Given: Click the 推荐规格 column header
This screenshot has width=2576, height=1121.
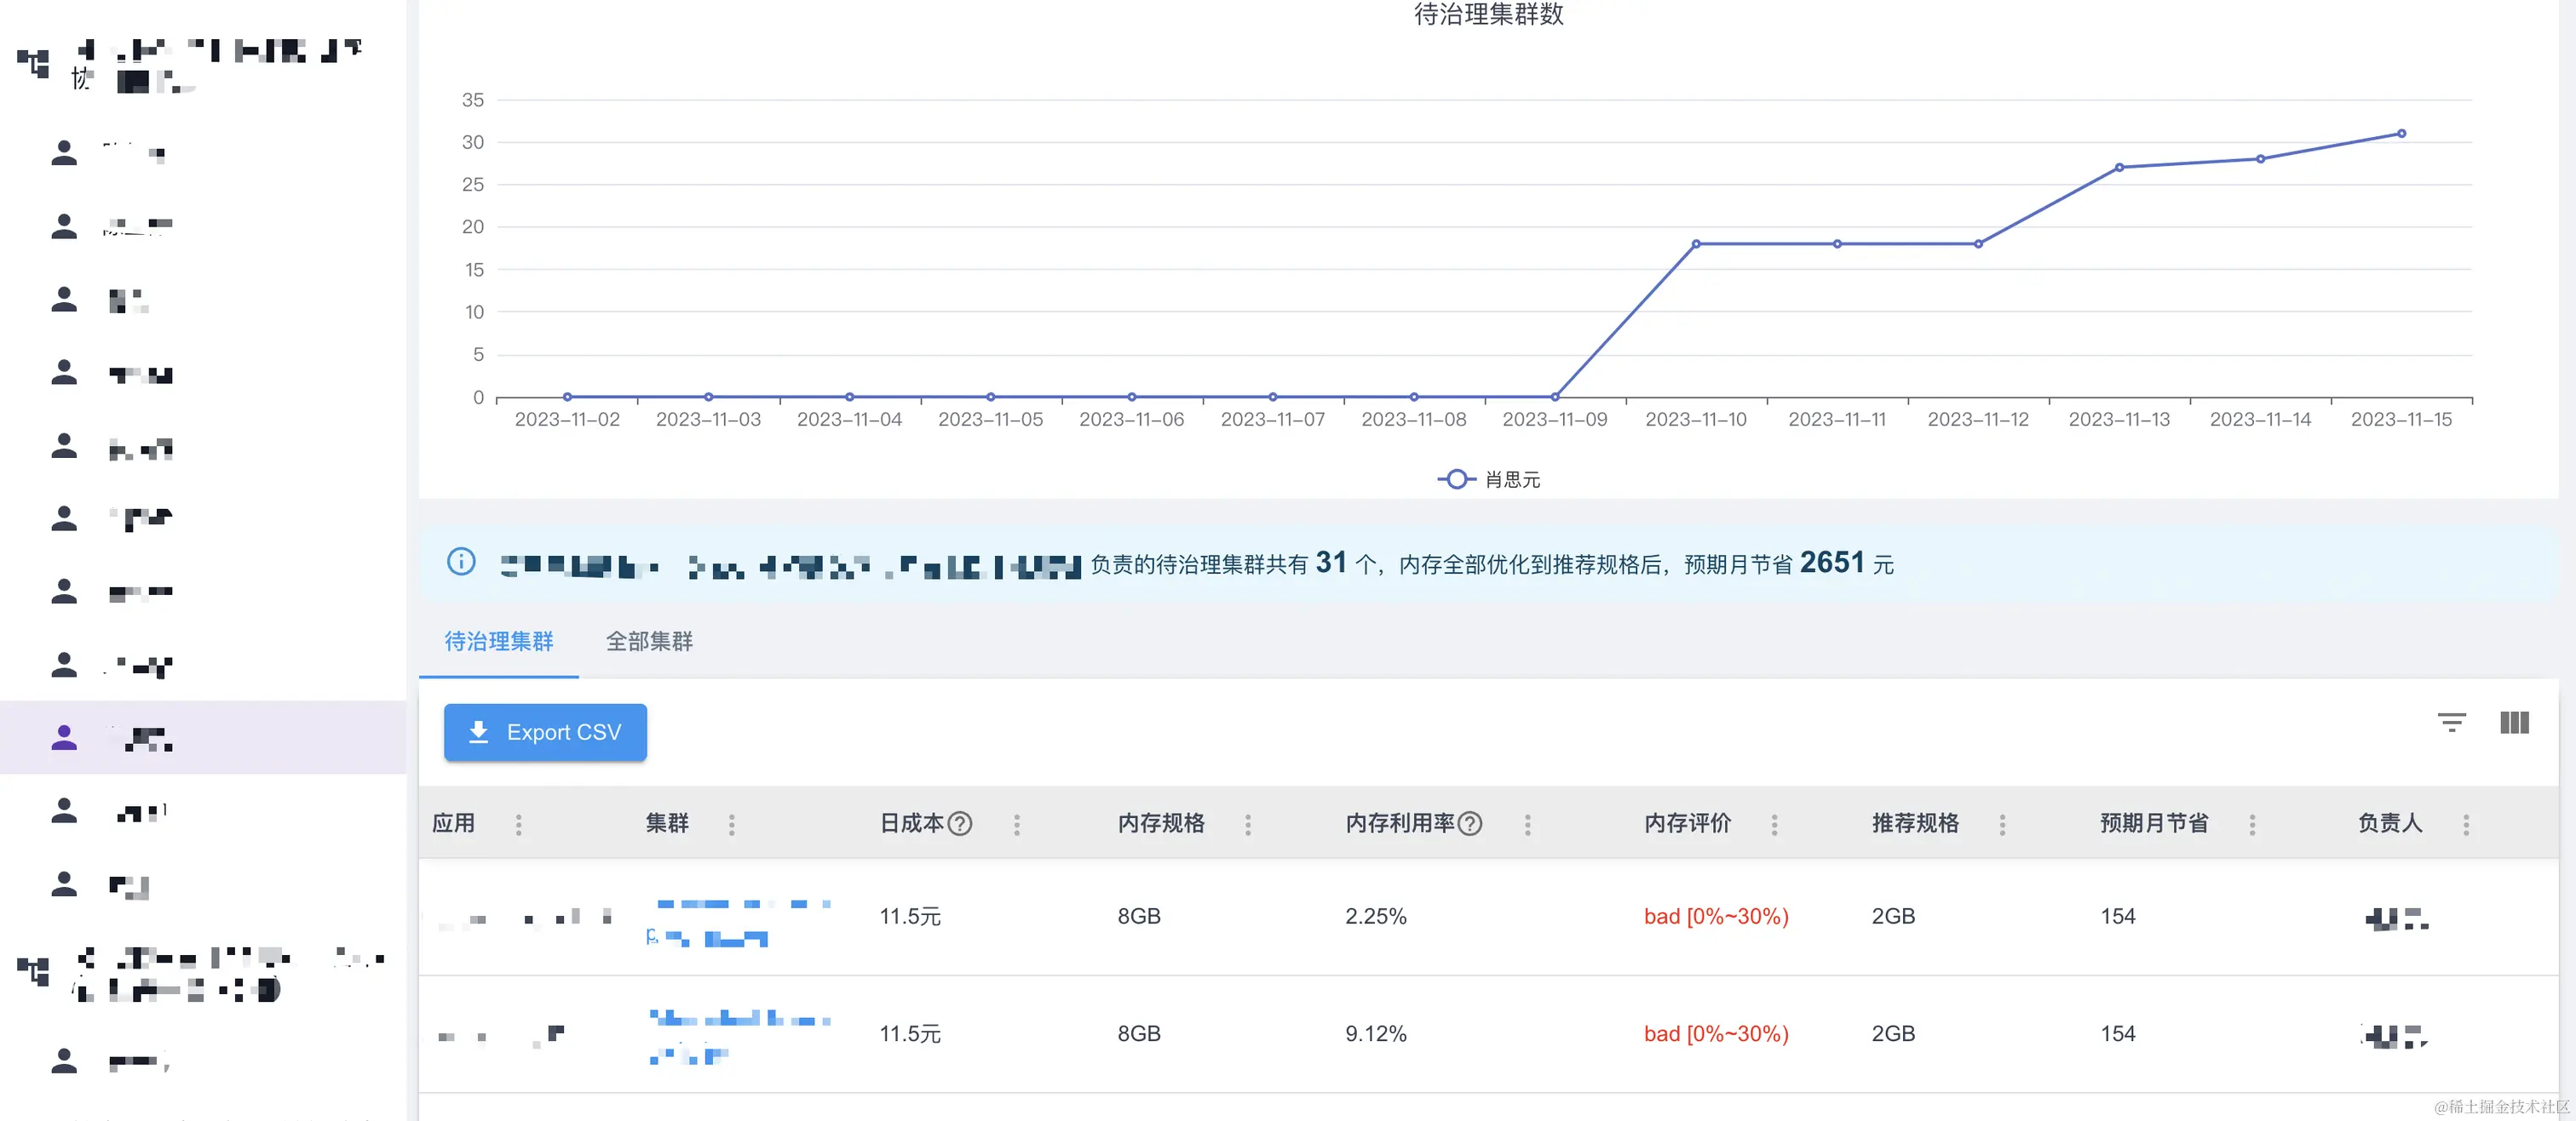Looking at the screenshot, I should (1915, 823).
